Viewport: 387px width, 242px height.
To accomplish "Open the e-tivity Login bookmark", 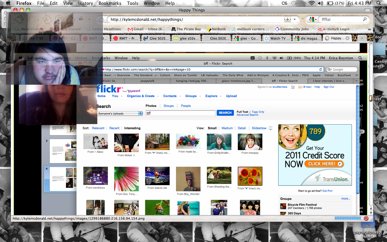I will 333,29.
